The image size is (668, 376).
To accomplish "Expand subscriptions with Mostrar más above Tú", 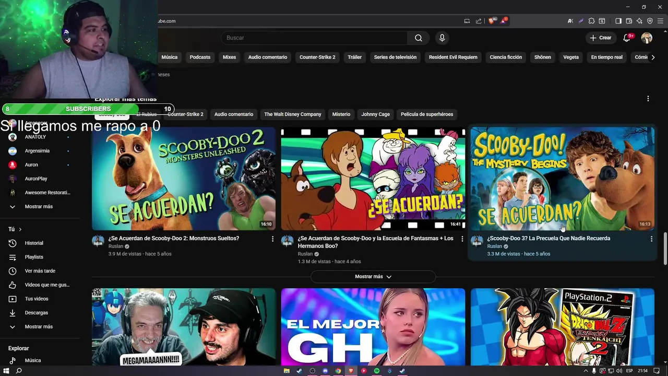I will tap(40, 206).
